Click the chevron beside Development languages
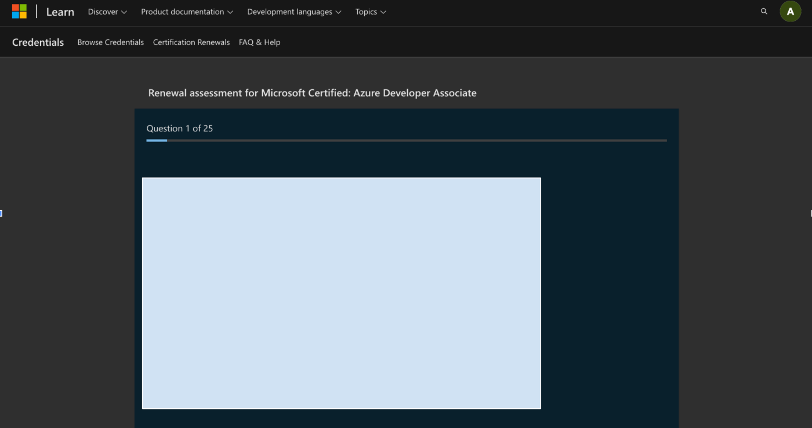This screenshot has width=812, height=428. [x=339, y=12]
